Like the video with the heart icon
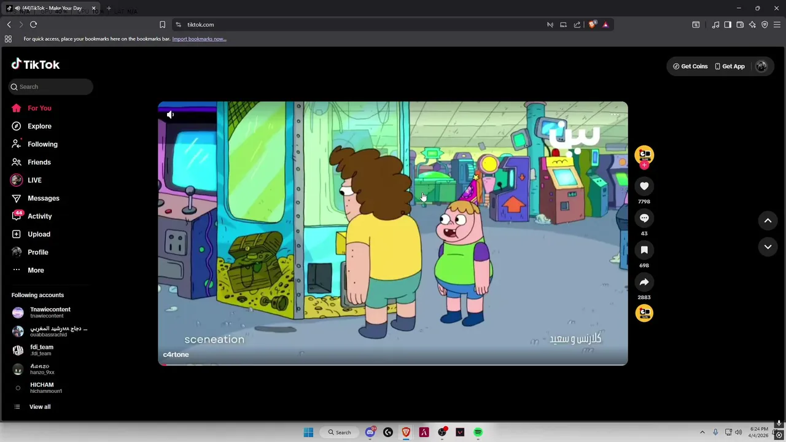The height and width of the screenshot is (442, 786). 644,186
